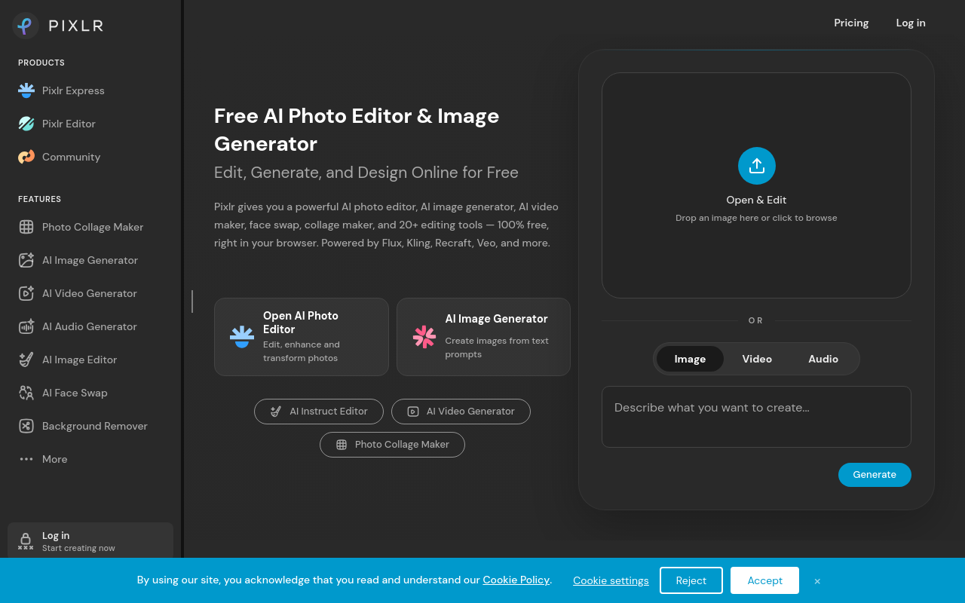This screenshot has height=603, width=965.
Task: Click 'Create images from text prompts' description
Action: 497,347
